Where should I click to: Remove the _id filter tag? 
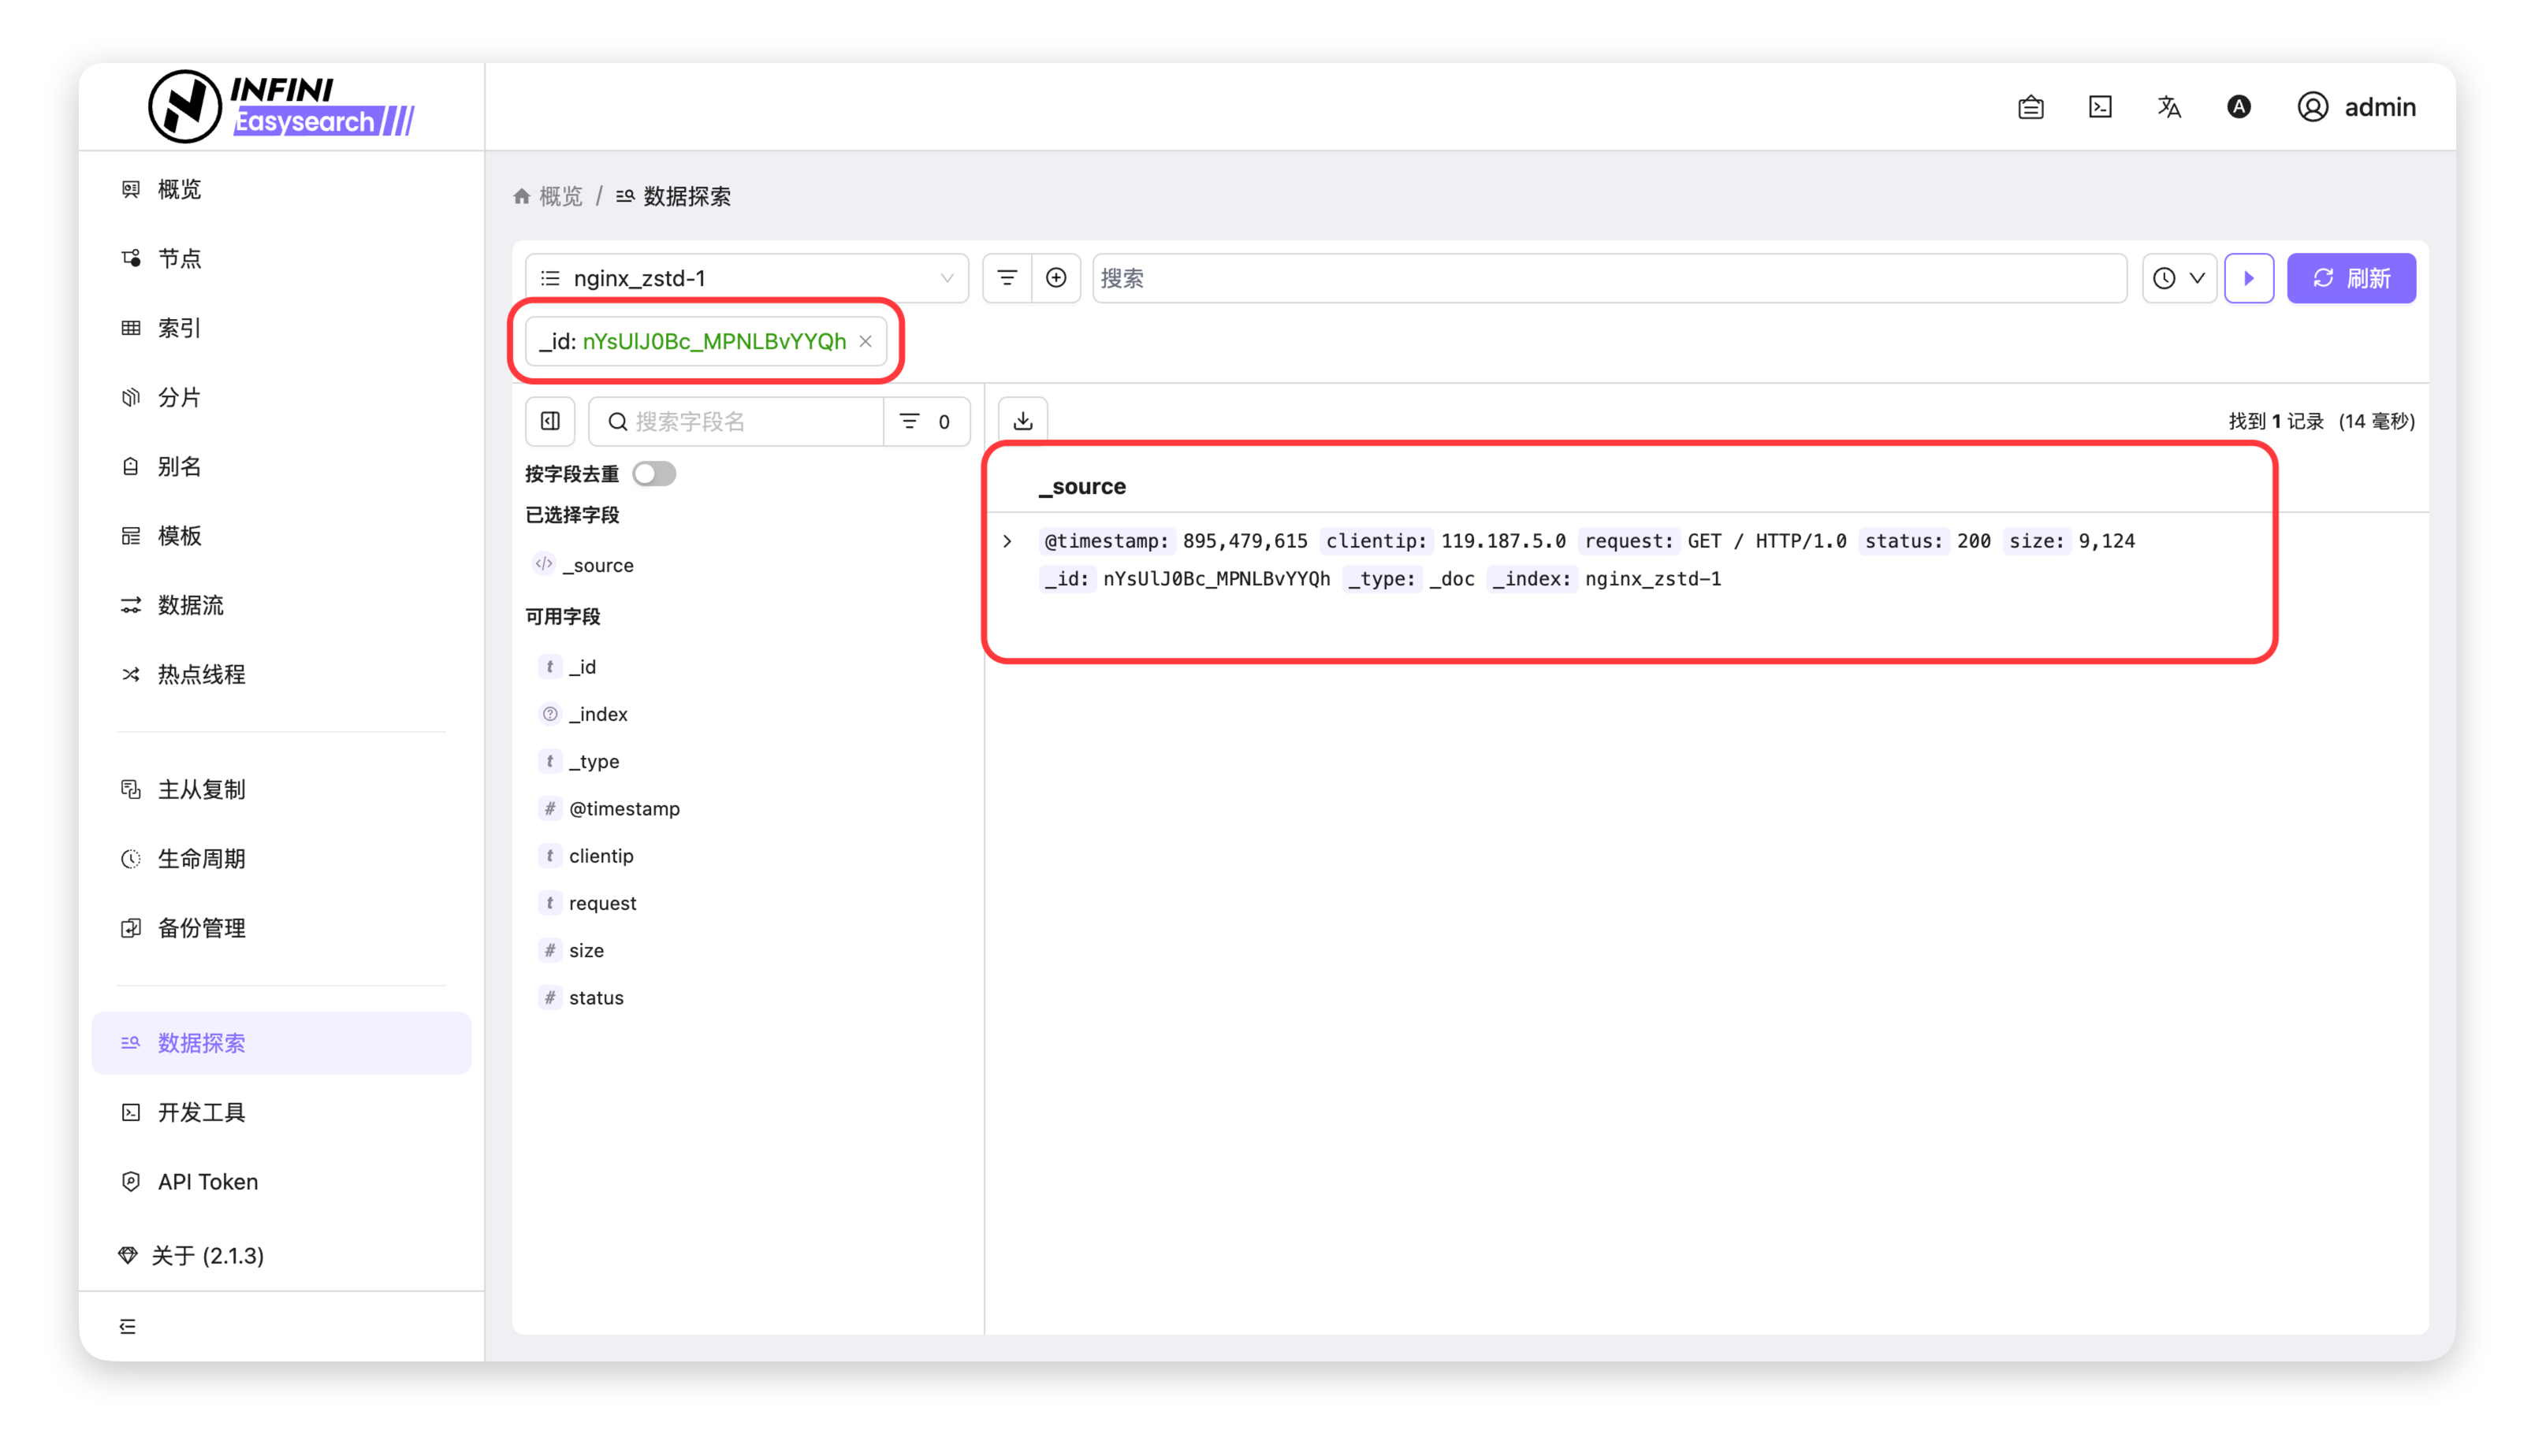[865, 342]
